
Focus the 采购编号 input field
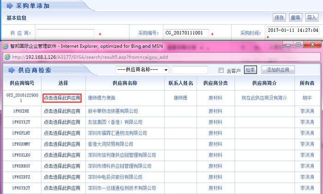pyautogui.click(x=186, y=33)
